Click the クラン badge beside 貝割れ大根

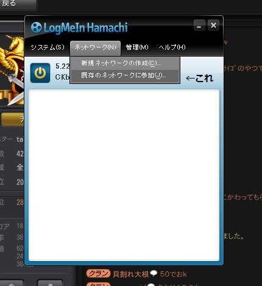[x=98, y=273]
